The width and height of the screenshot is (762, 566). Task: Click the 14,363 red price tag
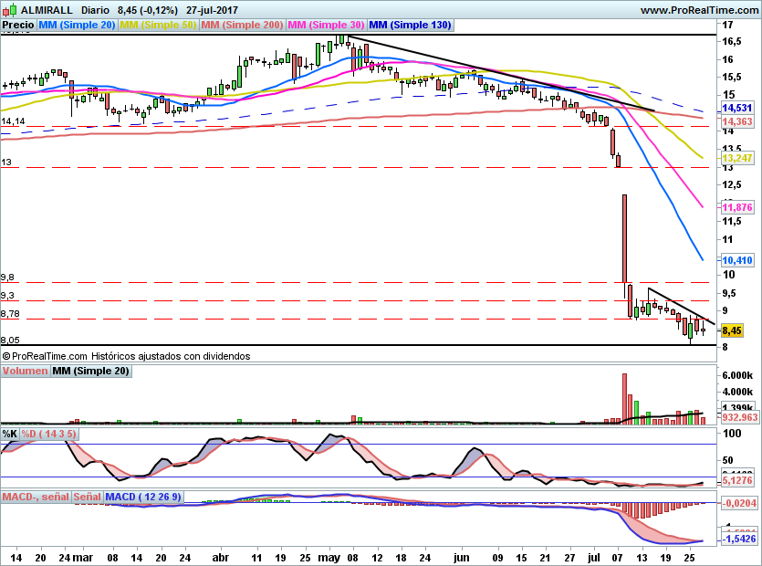click(737, 121)
